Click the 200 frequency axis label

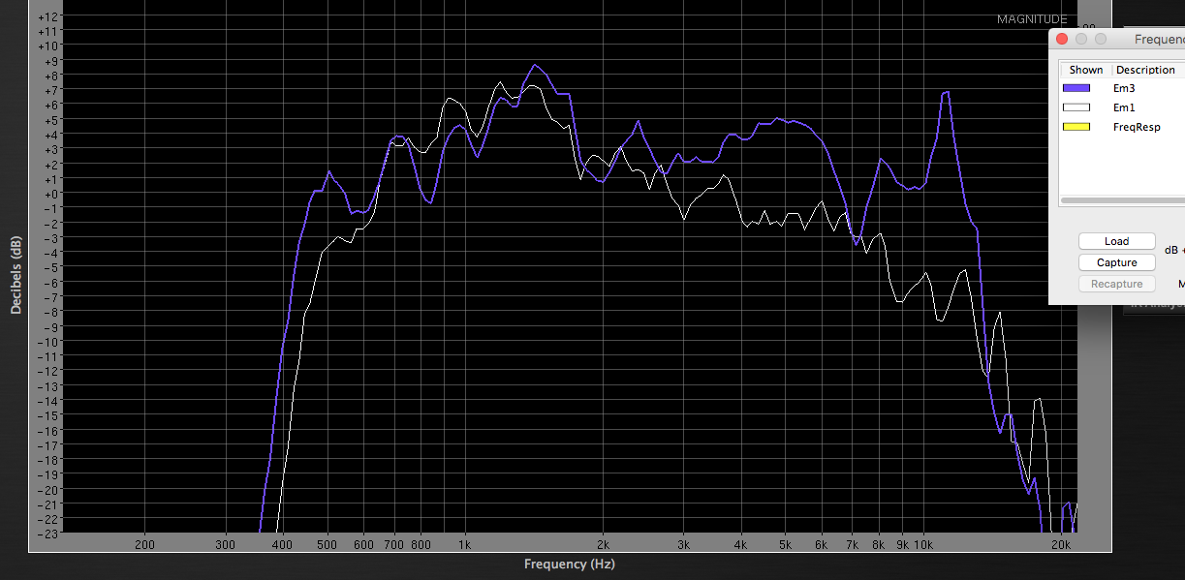[144, 545]
